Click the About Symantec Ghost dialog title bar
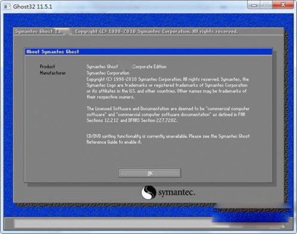Viewport: 297px width, 234px height. tap(149, 52)
